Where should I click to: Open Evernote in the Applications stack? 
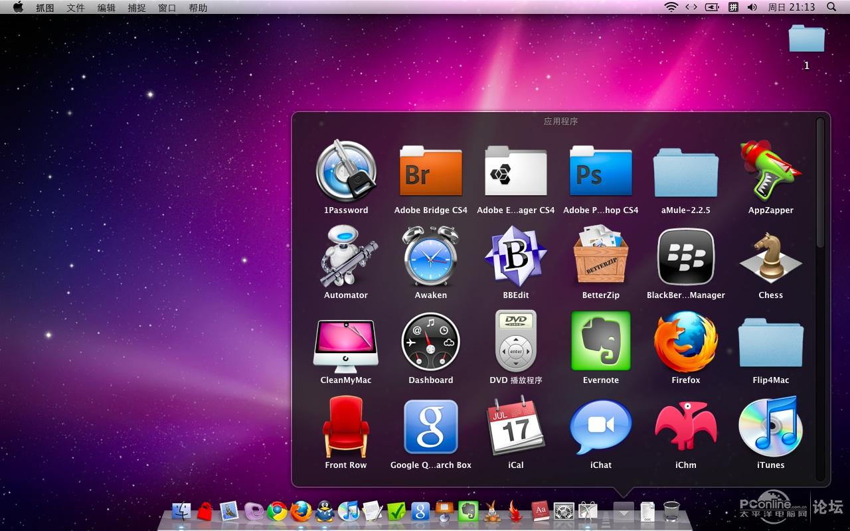tap(601, 341)
